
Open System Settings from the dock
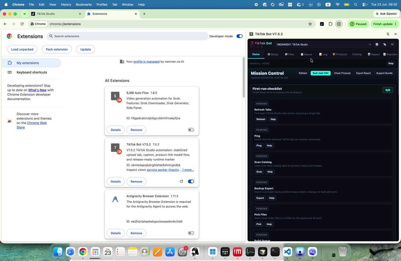pyautogui.click(x=182, y=252)
